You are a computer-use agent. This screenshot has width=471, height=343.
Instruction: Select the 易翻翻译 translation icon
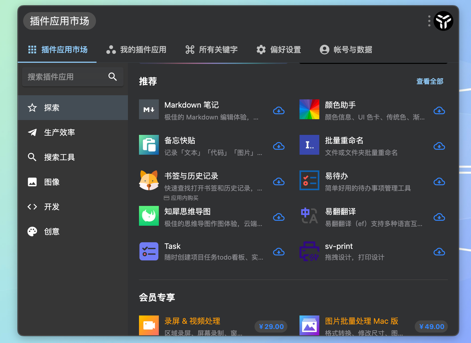[x=309, y=216]
